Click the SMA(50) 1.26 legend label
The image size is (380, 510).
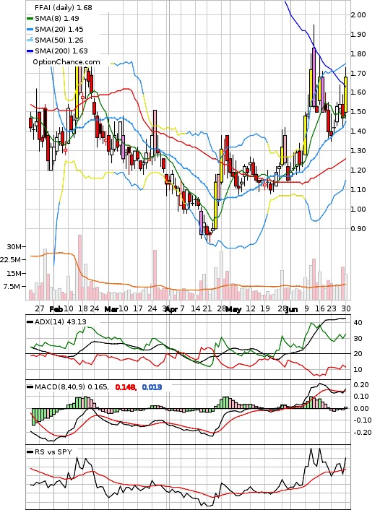click(x=59, y=40)
